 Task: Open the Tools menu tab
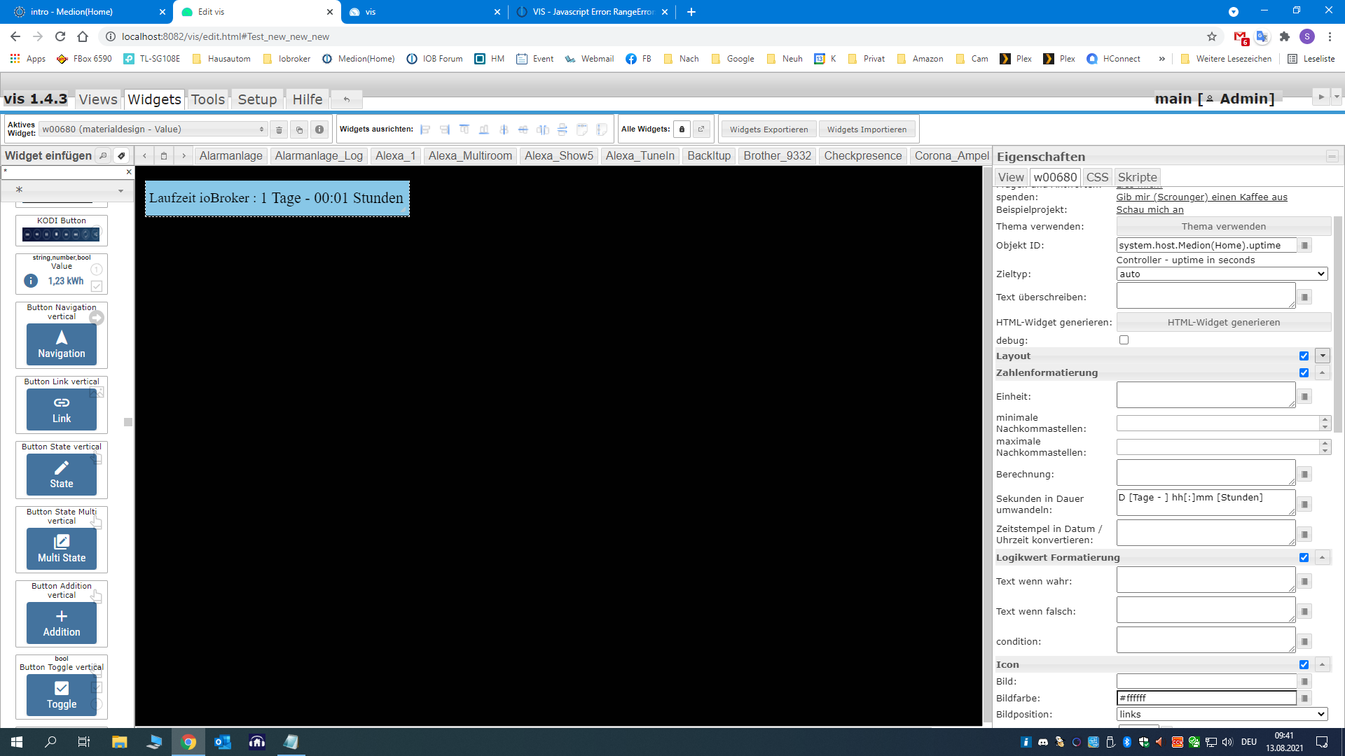(208, 99)
